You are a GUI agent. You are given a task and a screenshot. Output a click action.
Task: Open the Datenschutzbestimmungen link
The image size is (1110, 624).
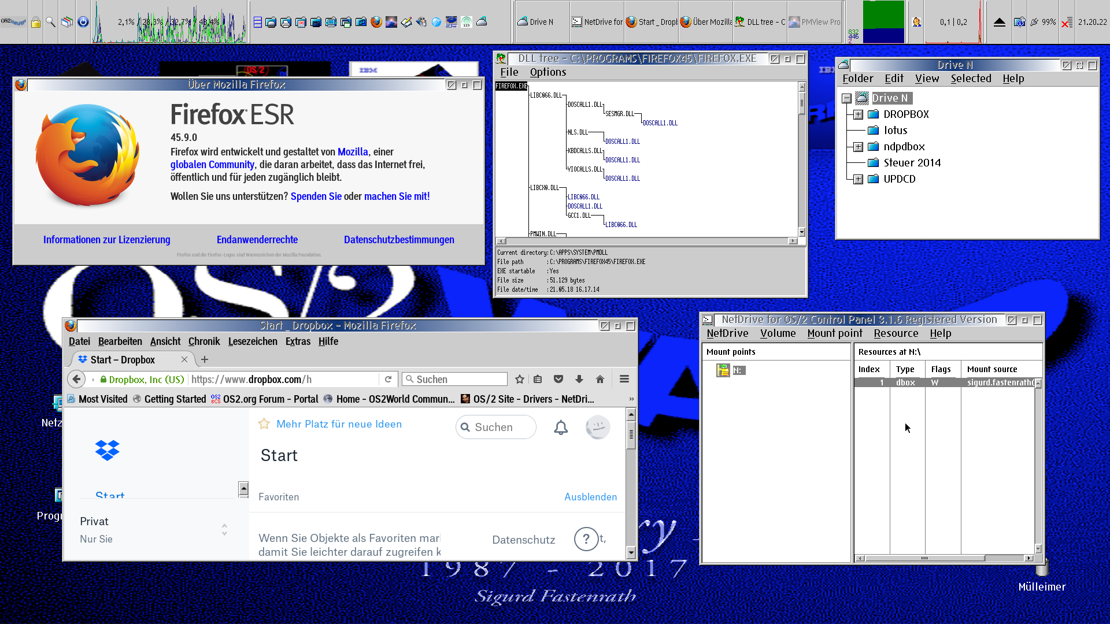(x=399, y=240)
